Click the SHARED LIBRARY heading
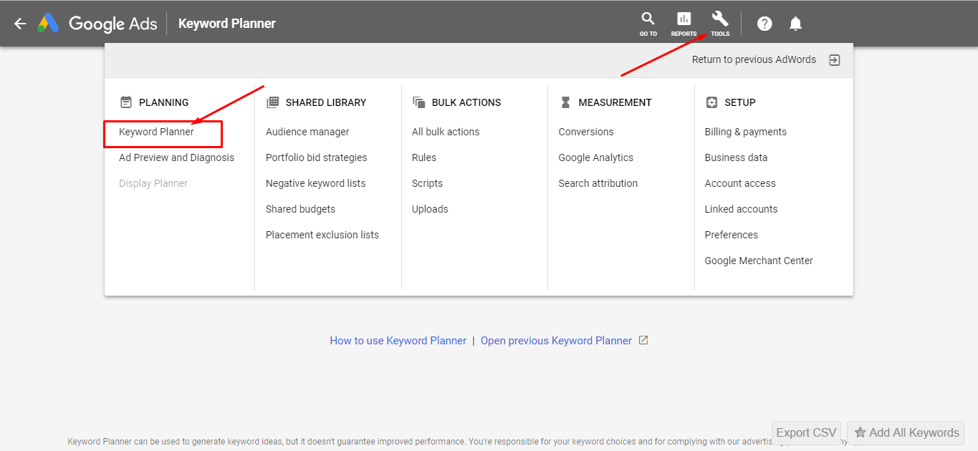This screenshot has height=451, width=978. coord(325,102)
